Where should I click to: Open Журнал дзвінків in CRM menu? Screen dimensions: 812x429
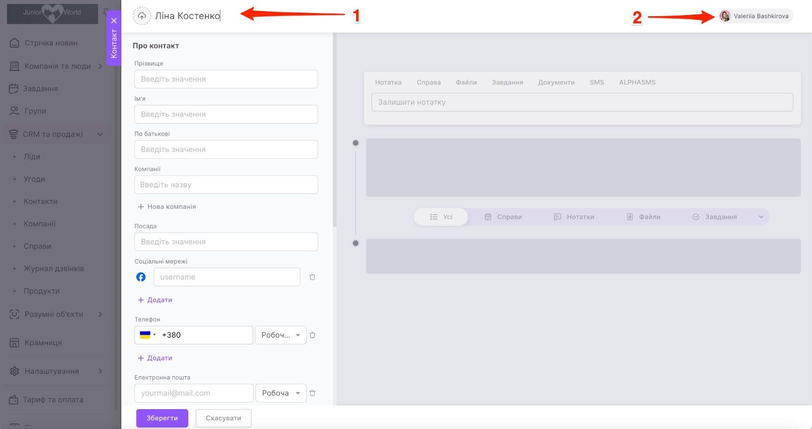[x=54, y=269]
